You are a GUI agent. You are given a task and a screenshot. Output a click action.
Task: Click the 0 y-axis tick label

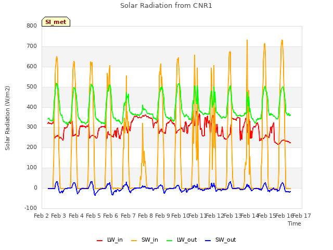(x=35, y=188)
